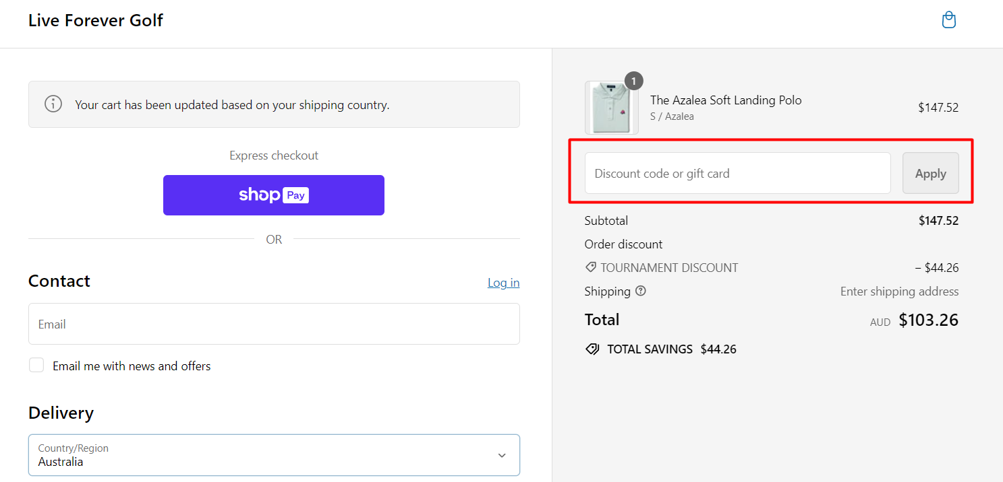
Task: Click the TOTAL SAVINGS $44.26 text
Action: tap(672, 349)
